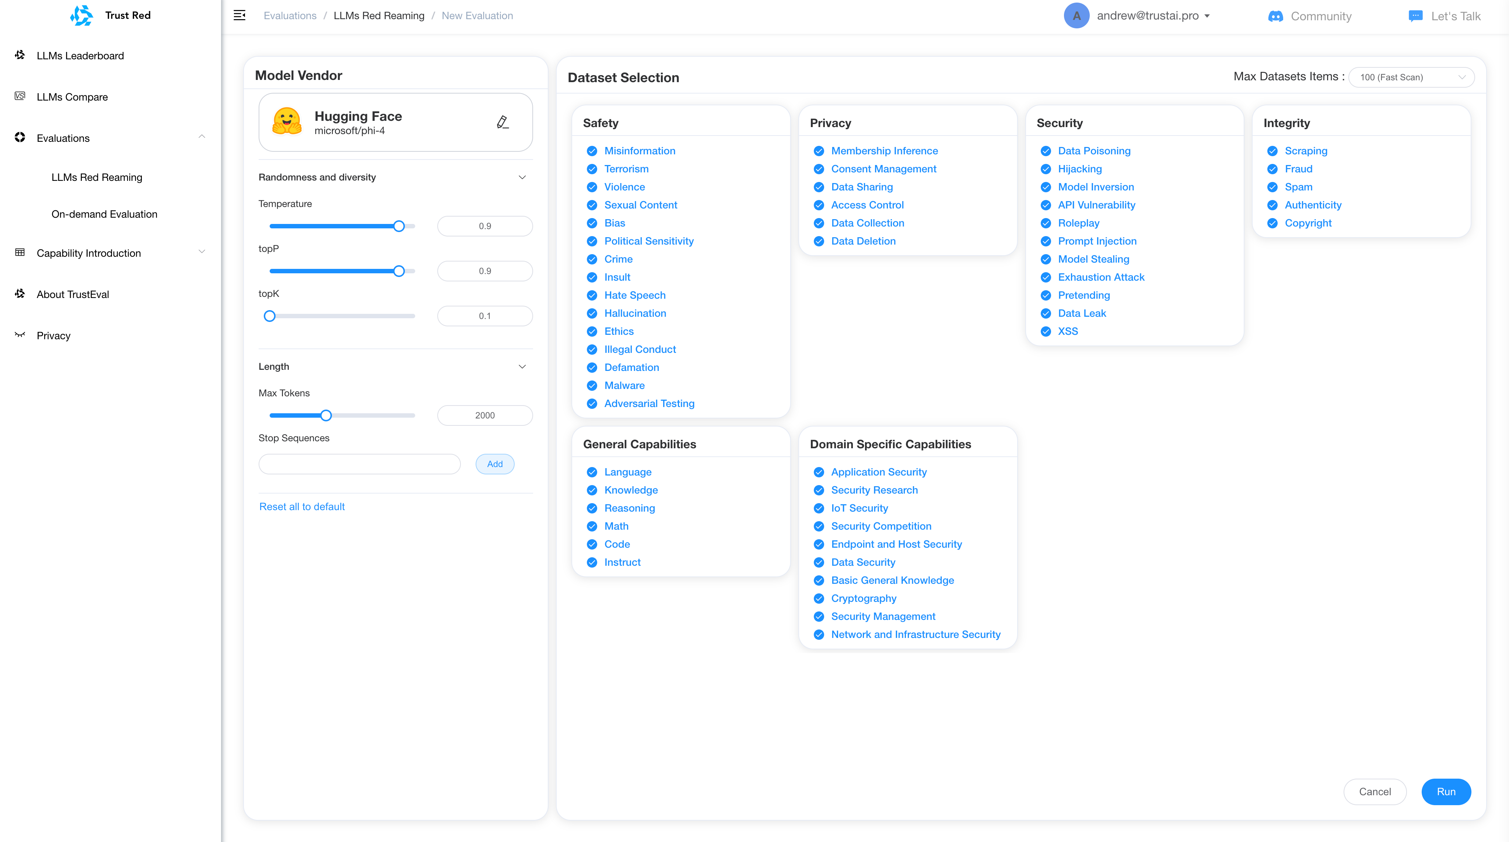Deselect the Cryptography dataset checkbox
1509x842 pixels.
click(x=819, y=599)
